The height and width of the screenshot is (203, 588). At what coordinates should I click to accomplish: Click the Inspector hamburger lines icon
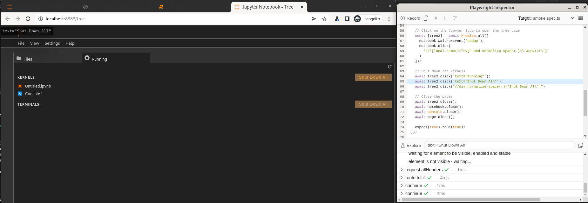[x=581, y=18]
